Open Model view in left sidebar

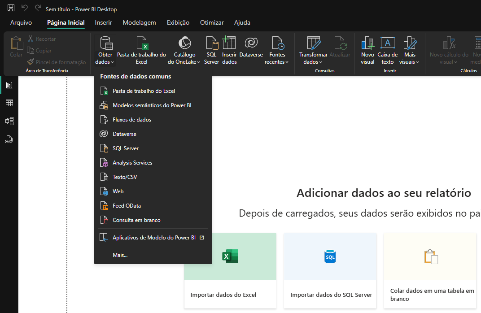click(x=9, y=121)
